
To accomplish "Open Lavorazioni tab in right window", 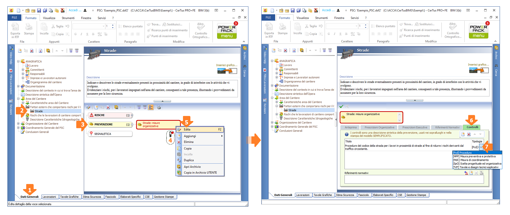I will click(303, 195).
